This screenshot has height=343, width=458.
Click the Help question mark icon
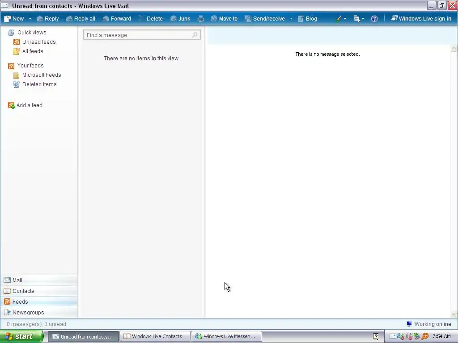[374, 19]
